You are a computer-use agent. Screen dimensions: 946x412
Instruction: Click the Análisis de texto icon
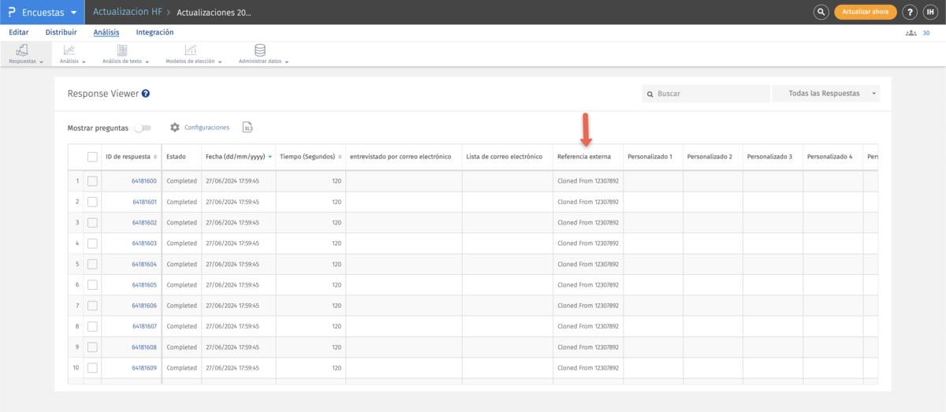point(122,50)
